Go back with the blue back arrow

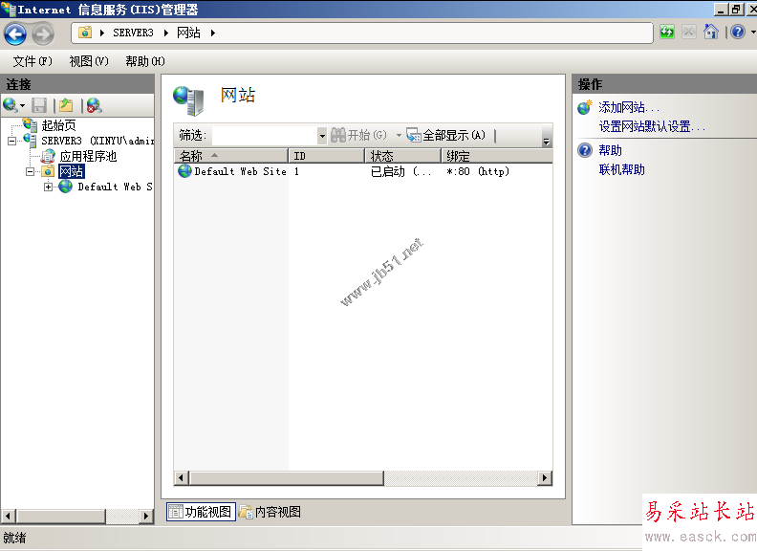15,33
